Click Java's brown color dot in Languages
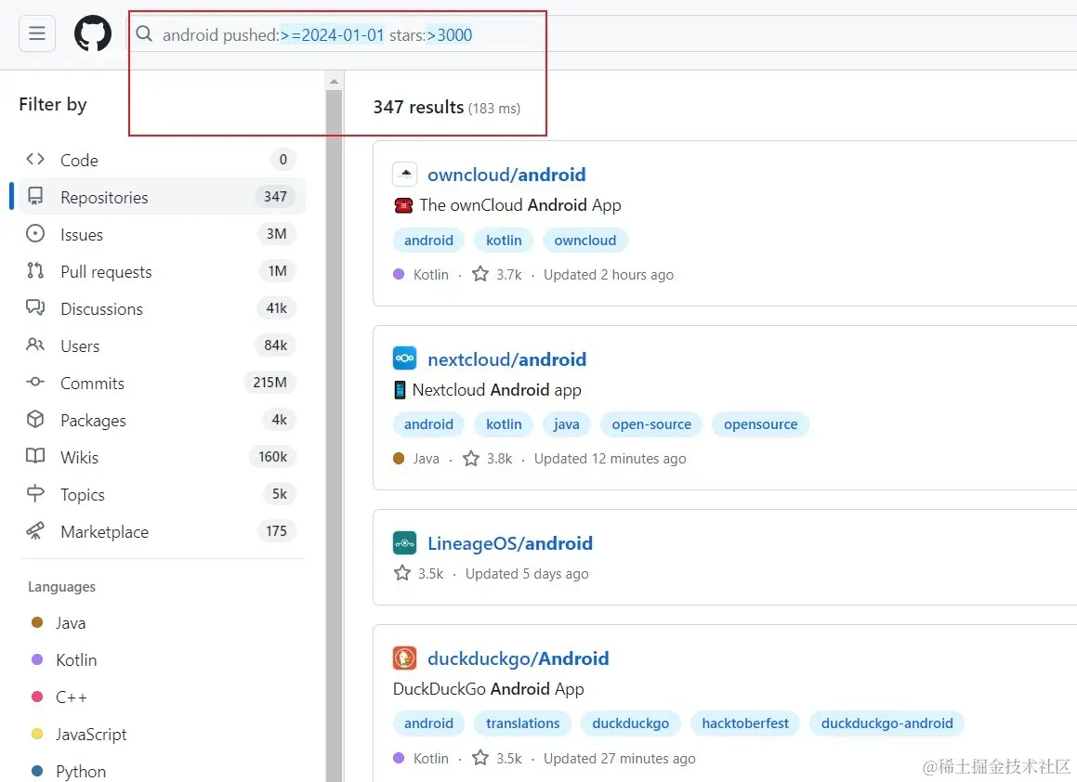1077x782 pixels. point(37,622)
